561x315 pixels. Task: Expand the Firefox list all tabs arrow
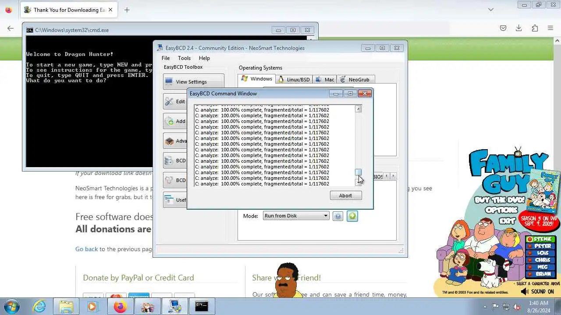tap(491, 10)
